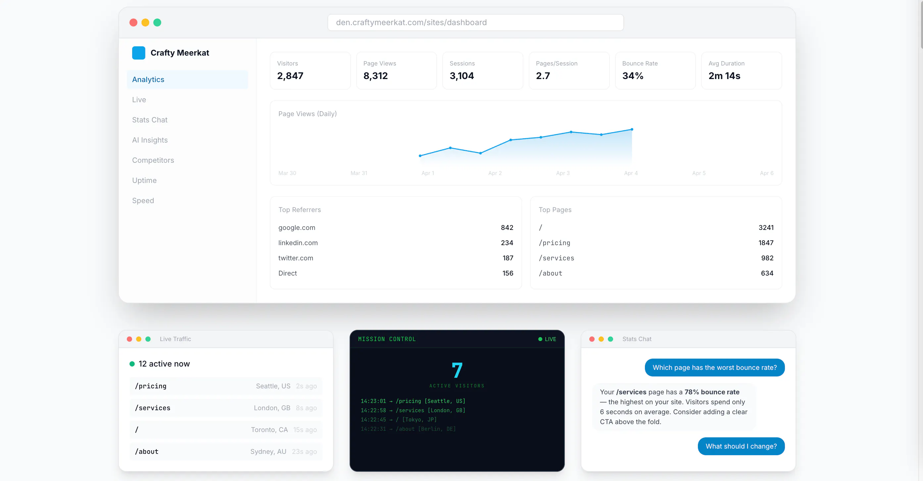Screen dimensions: 923x481
Task: Select the Visitors 2,847 stat card
Action: pos(310,70)
